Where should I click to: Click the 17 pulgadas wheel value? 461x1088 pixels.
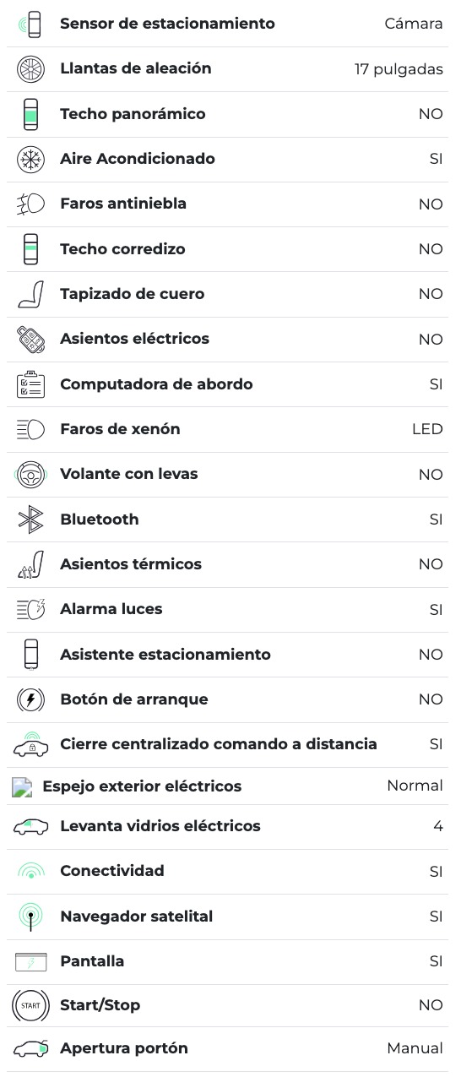click(x=399, y=69)
